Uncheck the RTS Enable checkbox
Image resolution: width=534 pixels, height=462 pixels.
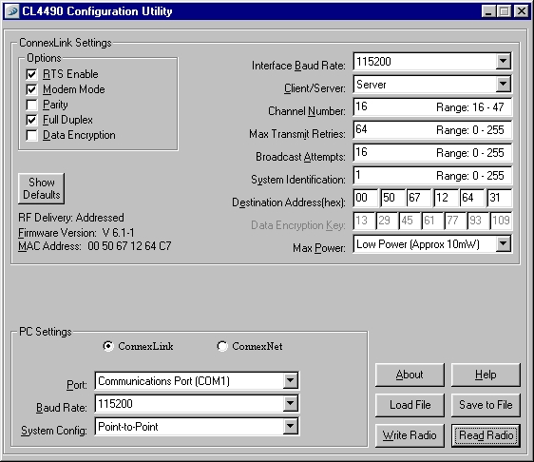tap(31, 74)
